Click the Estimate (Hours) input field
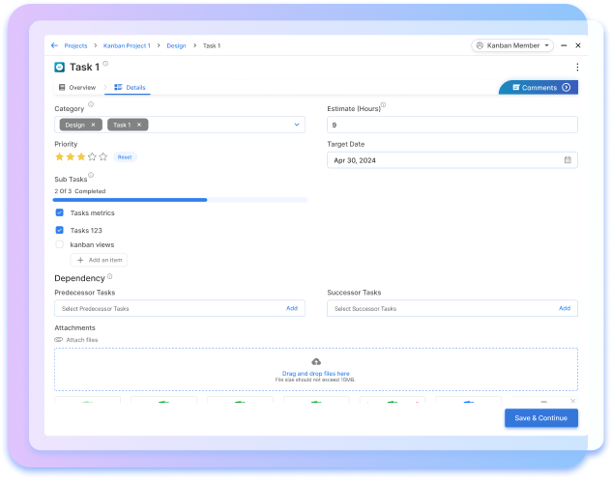612x479 pixels. [452, 125]
